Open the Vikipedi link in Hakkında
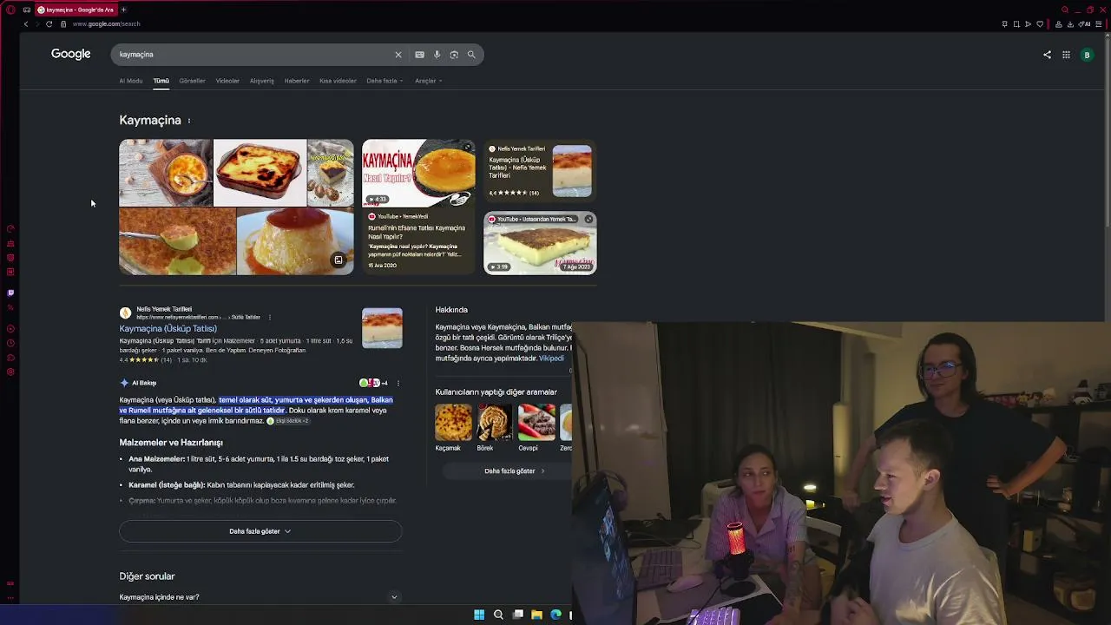Screen dimensions: 1111x625 551,359
